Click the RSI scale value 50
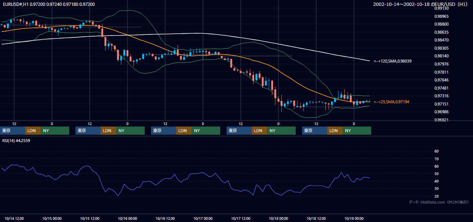The width and height of the screenshot is (473, 222). 436,174
